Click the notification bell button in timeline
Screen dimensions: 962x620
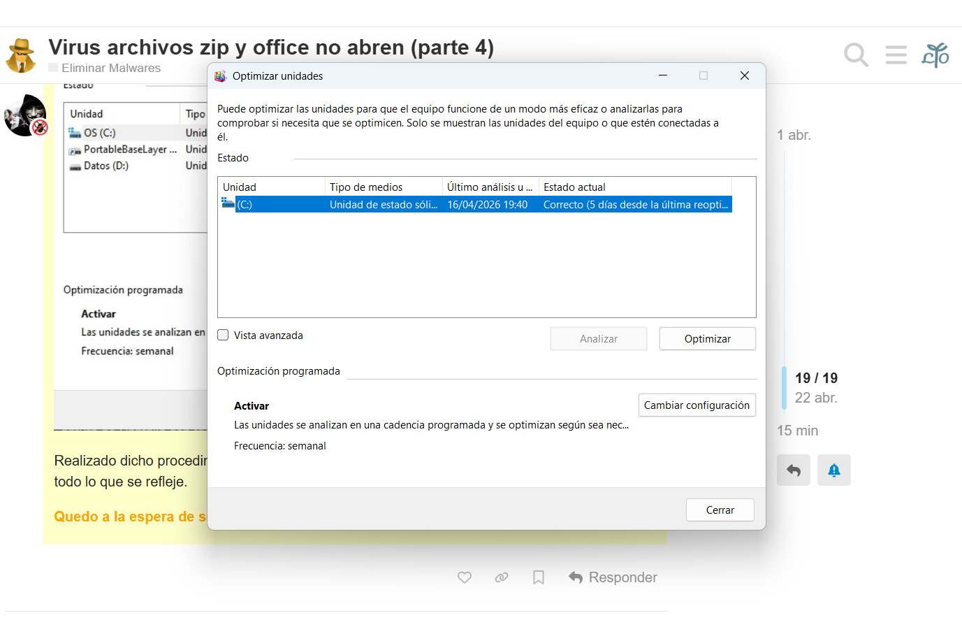[x=834, y=470]
